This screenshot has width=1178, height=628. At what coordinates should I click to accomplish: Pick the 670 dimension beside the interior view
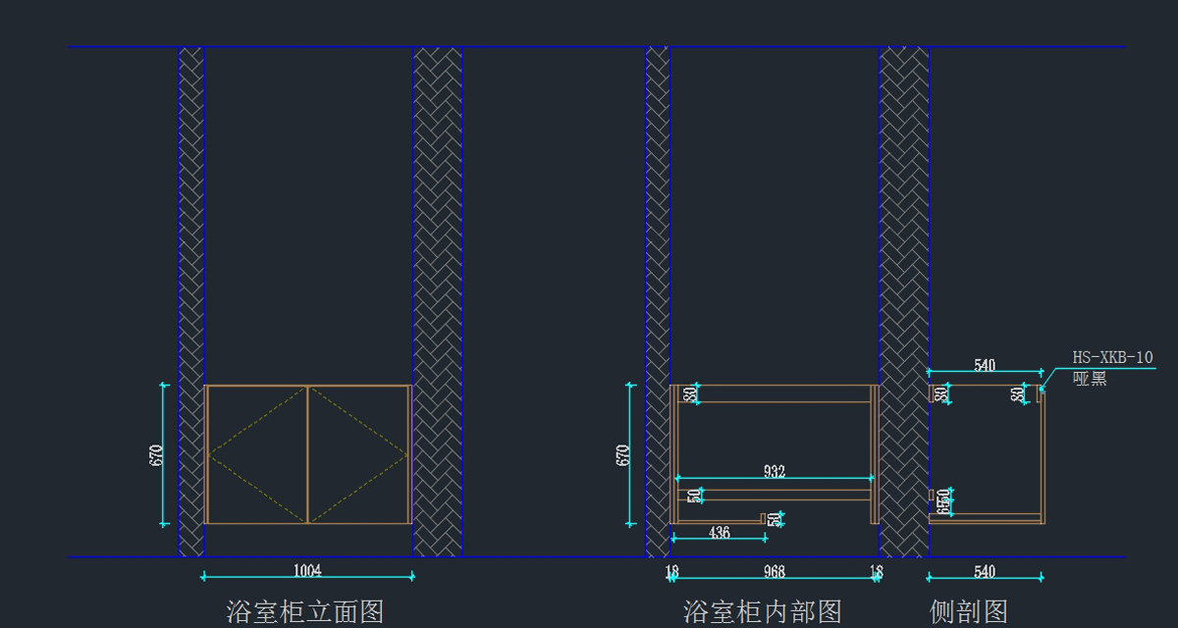click(x=623, y=455)
